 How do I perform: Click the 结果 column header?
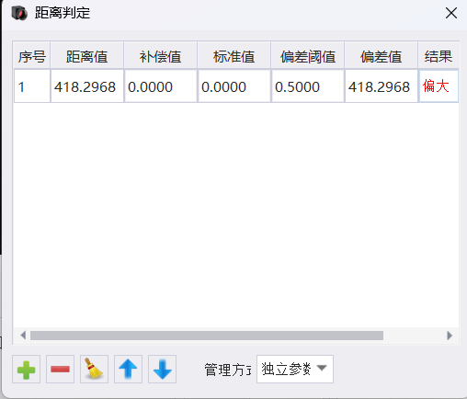click(x=439, y=55)
